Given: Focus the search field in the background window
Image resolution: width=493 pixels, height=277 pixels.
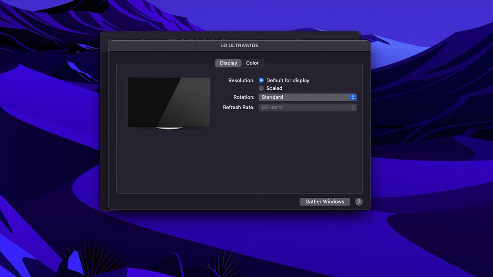Looking at the screenshot, I should tap(325, 38).
